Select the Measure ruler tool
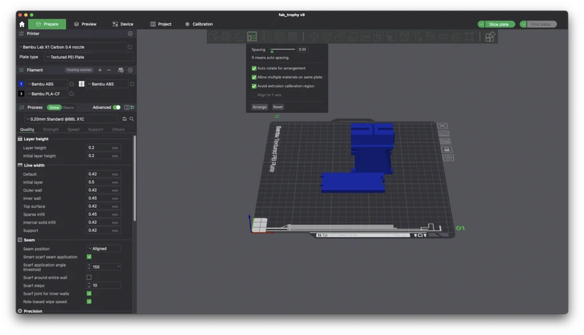 click(x=443, y=36)
